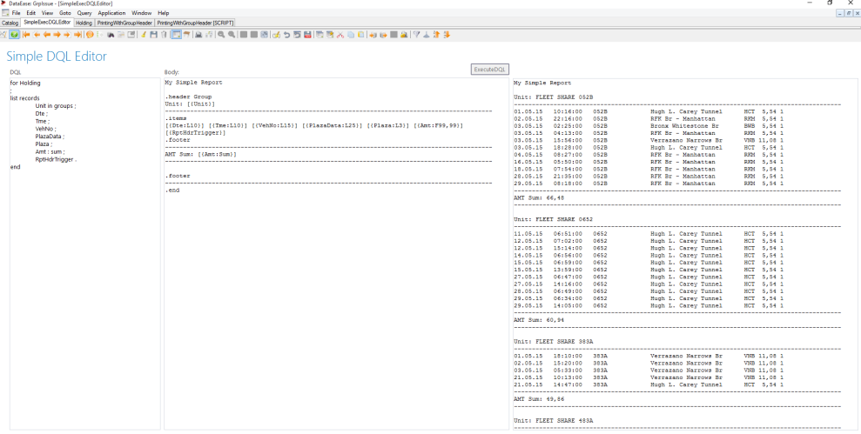The height and width of the screenshot is (434, 861).
Task: Click the filter funnel icon
Action: point(416,35)
